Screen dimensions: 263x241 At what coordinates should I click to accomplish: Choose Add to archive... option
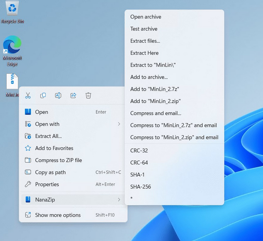coord(175,77)
